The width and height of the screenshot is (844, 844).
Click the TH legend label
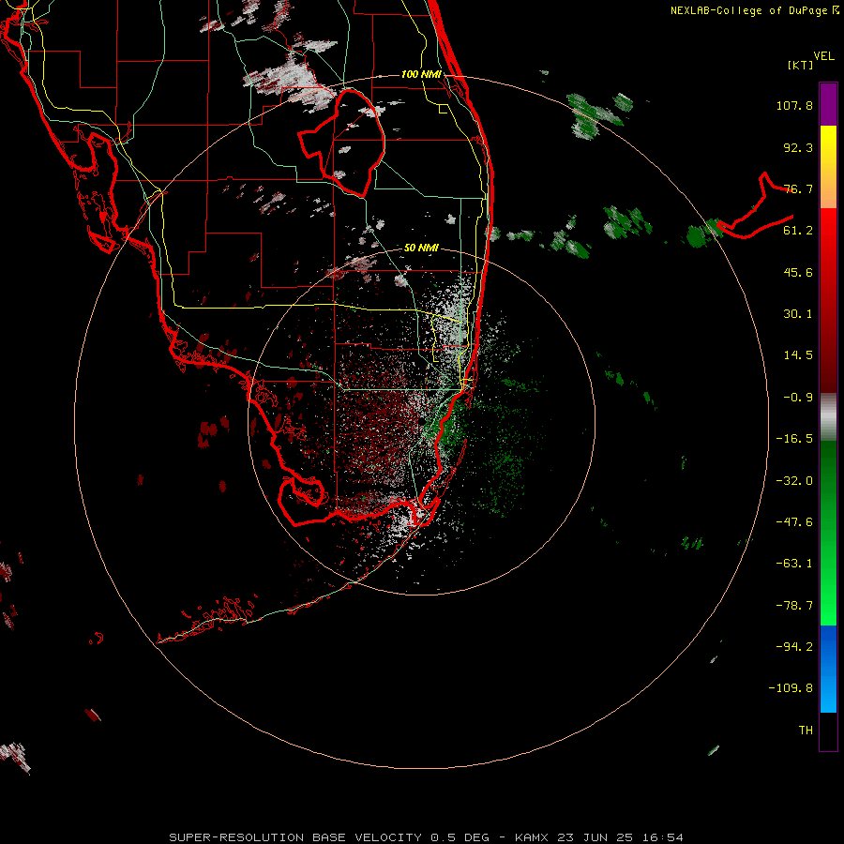click(x=806, y=731)
